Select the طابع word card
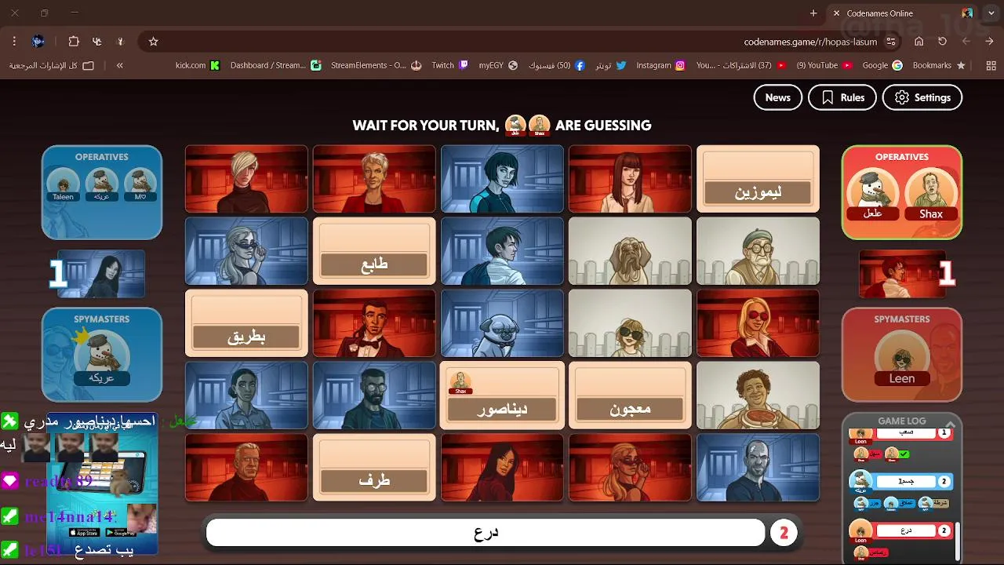Screen dimensions: 1004x565 (x=374, y=250)
